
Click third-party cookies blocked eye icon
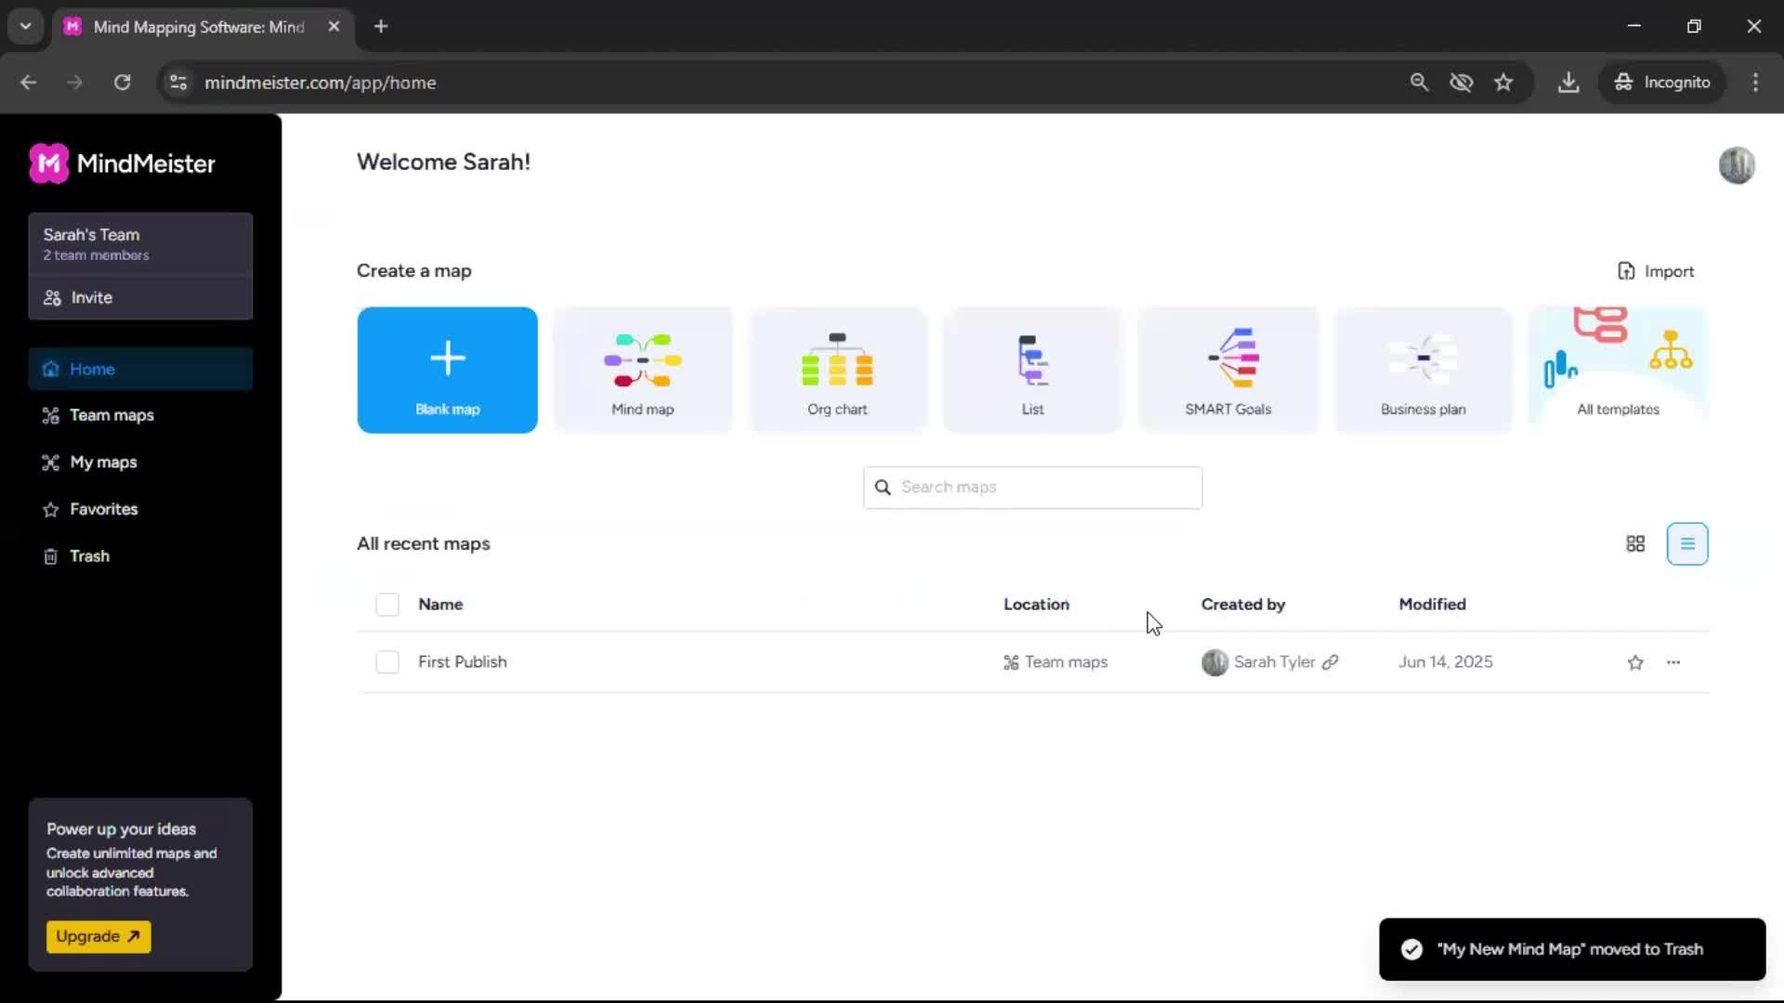pyautogui.click(x=1462, y=83)
